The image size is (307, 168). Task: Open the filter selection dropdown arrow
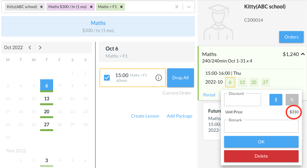point(189,7)
